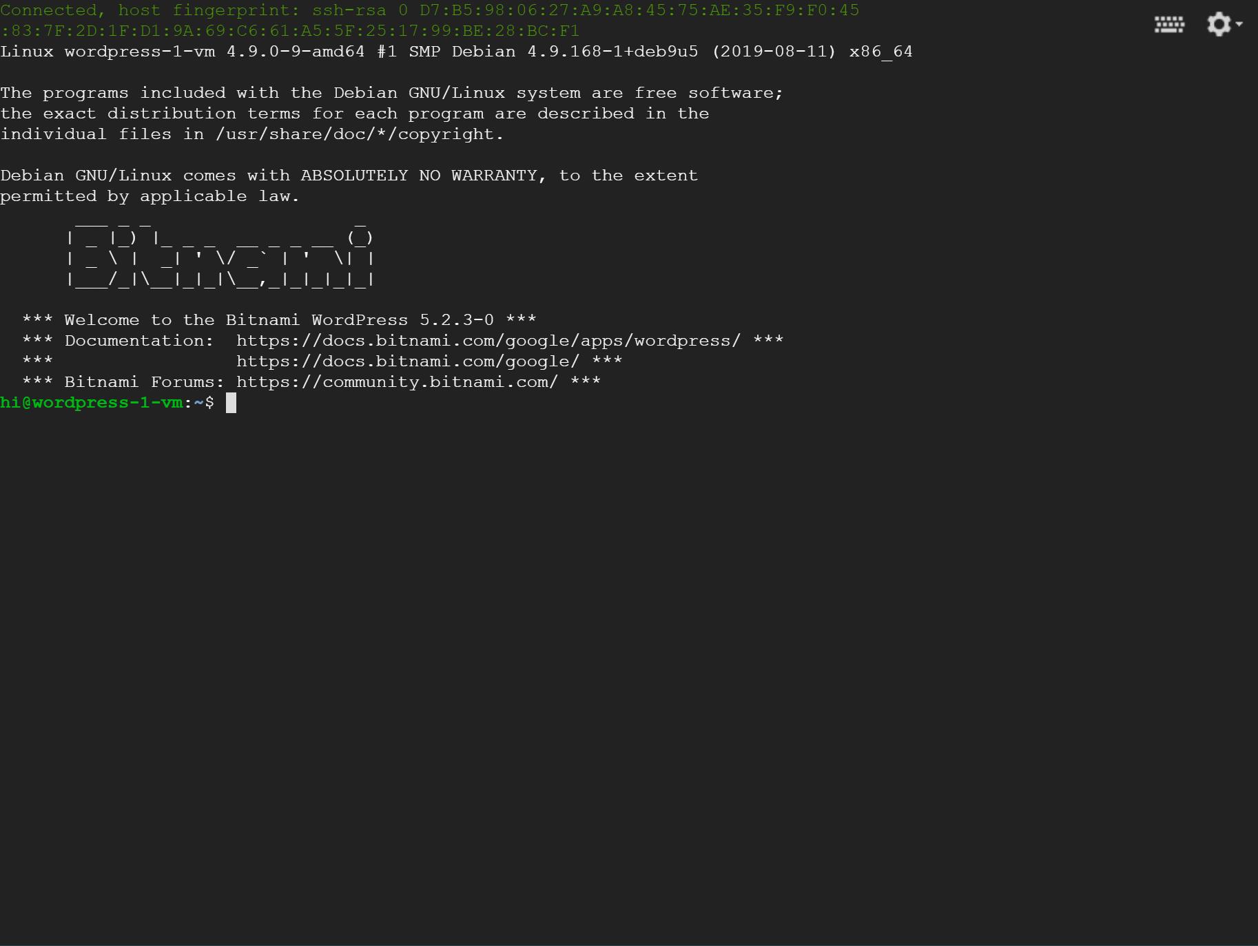Click the /usr/share/doc/*/copyright path text
Screen dimensions: 1258x946
click(358, 134)
